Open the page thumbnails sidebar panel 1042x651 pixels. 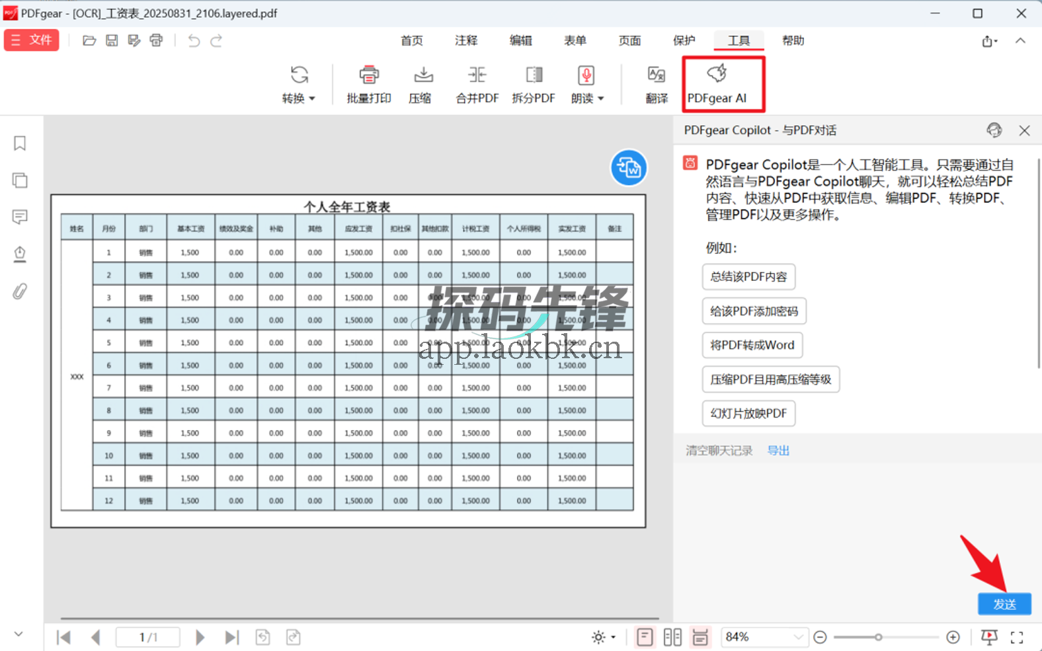[x=20, y=180]
